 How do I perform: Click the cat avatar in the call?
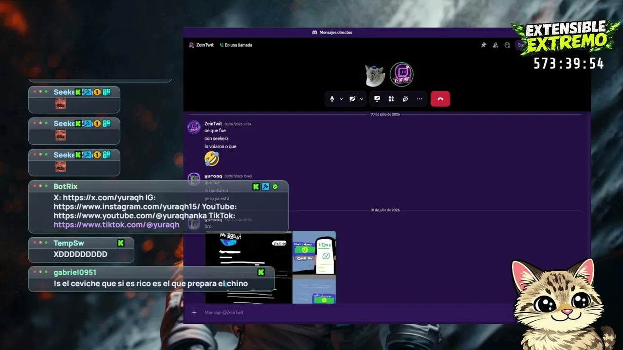click(375, 75)
